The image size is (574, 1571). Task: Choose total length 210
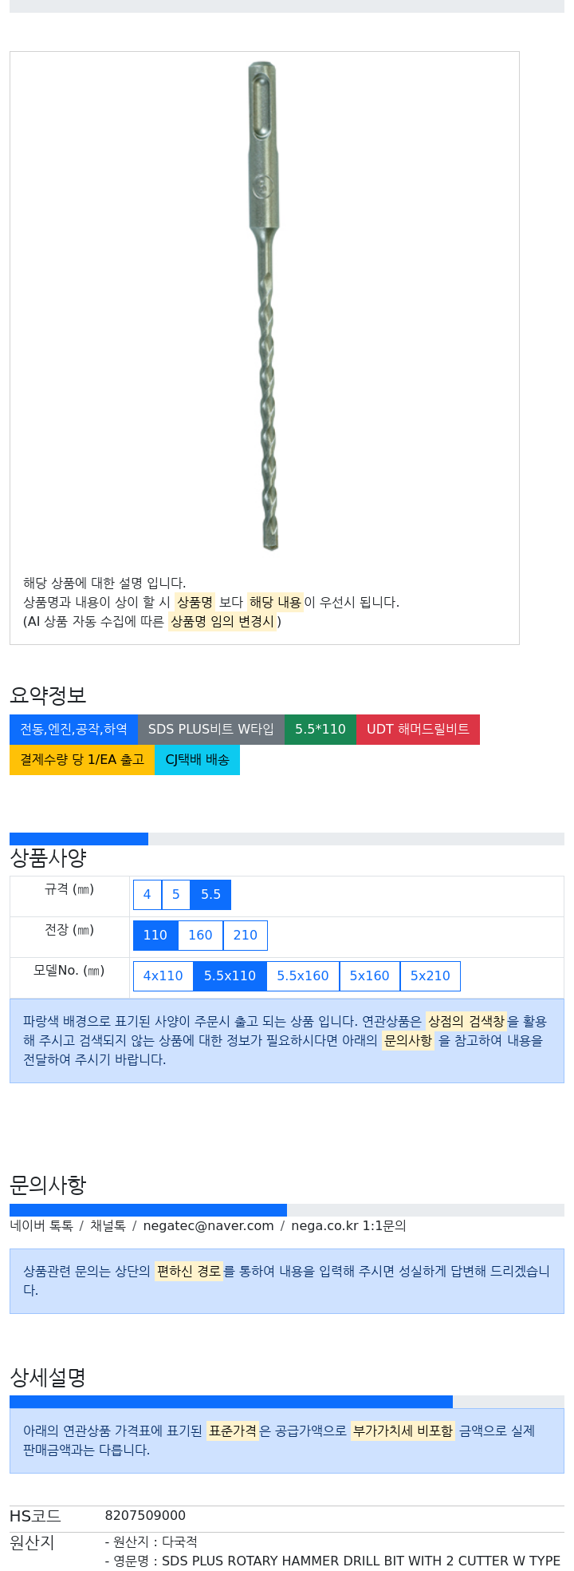click(x=246, y=936)
